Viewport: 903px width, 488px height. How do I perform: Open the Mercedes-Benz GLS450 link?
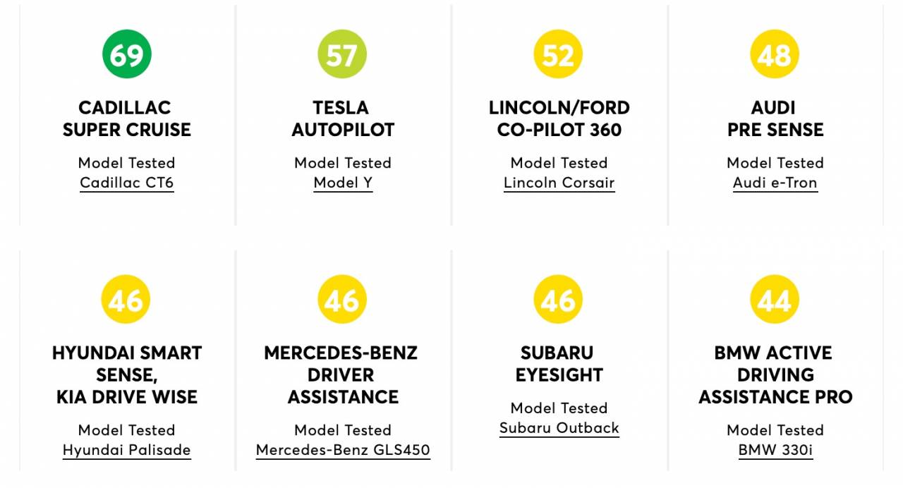[343, 451]
